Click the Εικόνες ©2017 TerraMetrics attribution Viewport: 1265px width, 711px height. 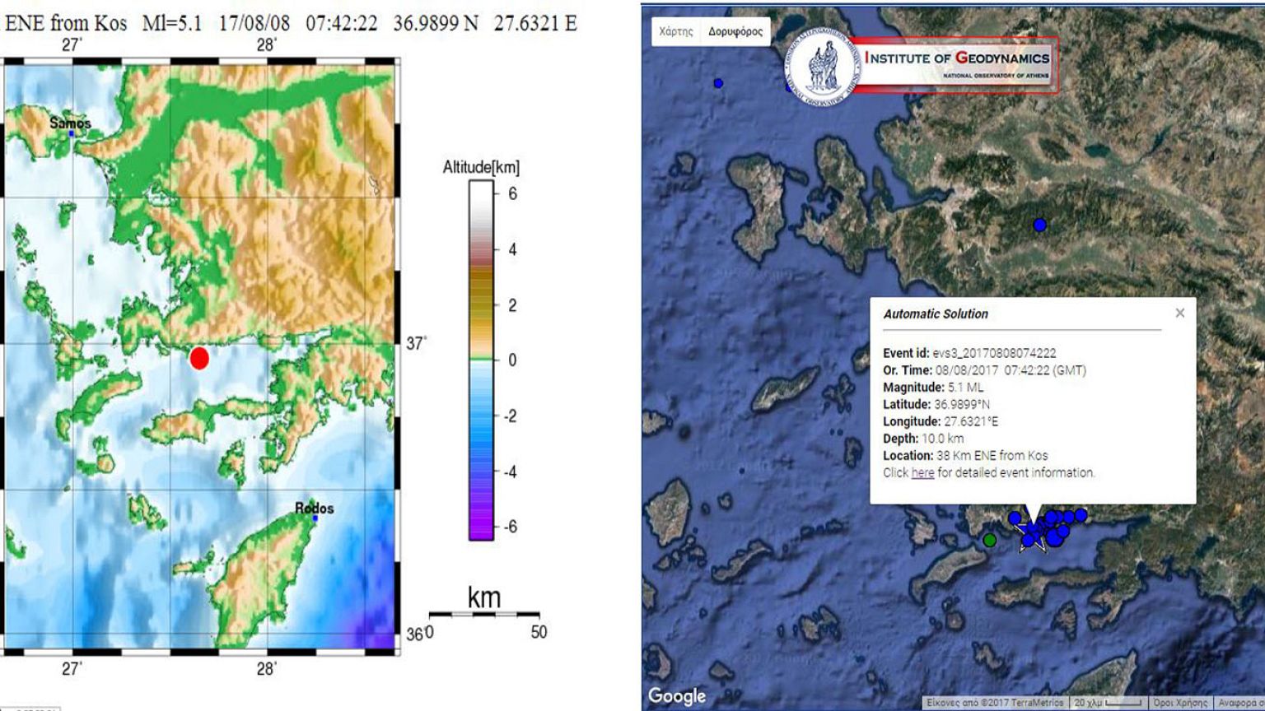click(995, 703)
